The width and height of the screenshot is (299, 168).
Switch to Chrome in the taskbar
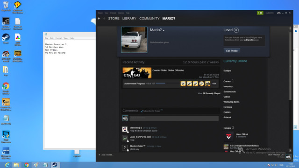[27, 165]
